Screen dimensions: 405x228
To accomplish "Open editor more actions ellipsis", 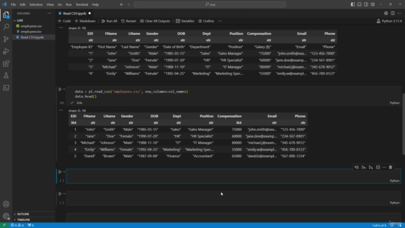I will (x=399, y=13).
